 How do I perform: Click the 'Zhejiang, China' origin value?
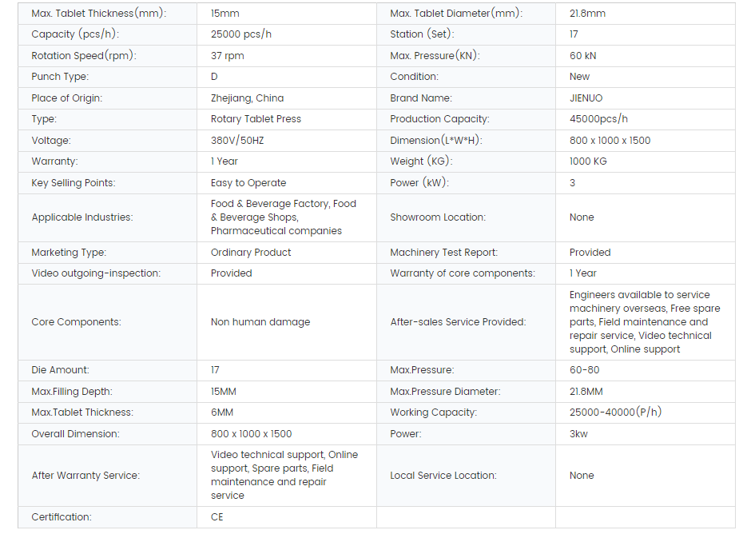pyautogui.click(x=247, y=98)
